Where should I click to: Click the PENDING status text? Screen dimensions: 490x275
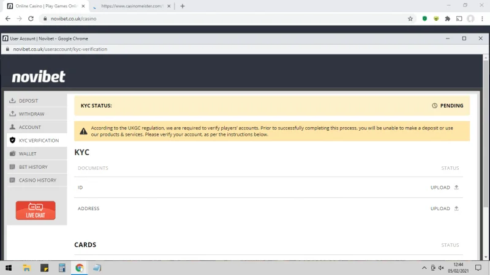[x=451, y=106]
